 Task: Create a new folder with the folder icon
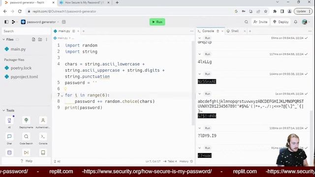(x=40, y=39)
